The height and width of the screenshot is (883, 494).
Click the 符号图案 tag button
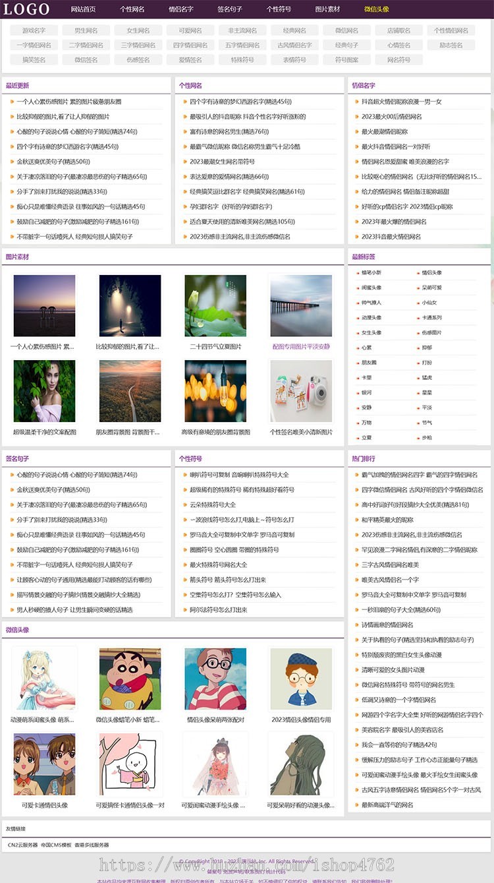tap(346, 59)
